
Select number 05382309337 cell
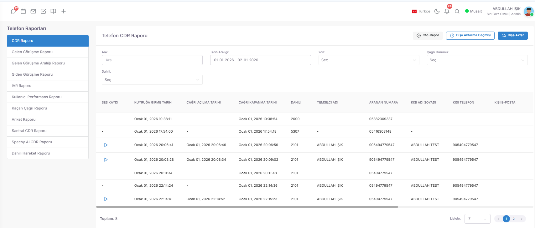click(x=381, y=119)
